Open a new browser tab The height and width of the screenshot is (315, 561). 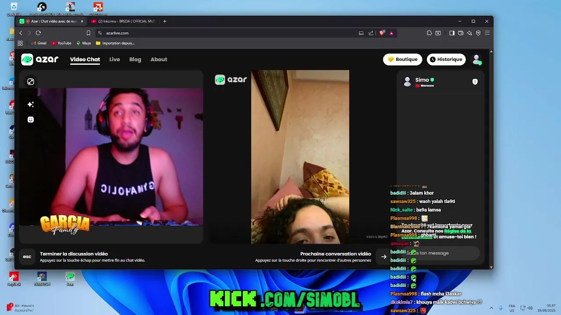(x=165, y=21)
